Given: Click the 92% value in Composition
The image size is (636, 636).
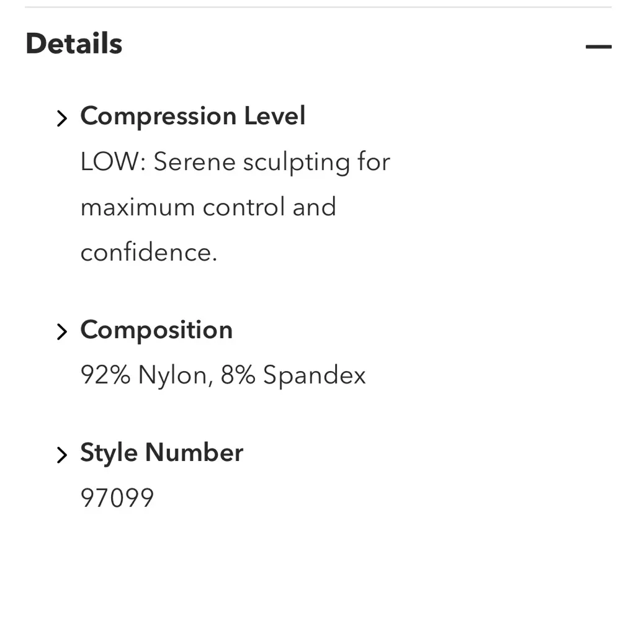Looking at the screenshot, I should 105,375.
